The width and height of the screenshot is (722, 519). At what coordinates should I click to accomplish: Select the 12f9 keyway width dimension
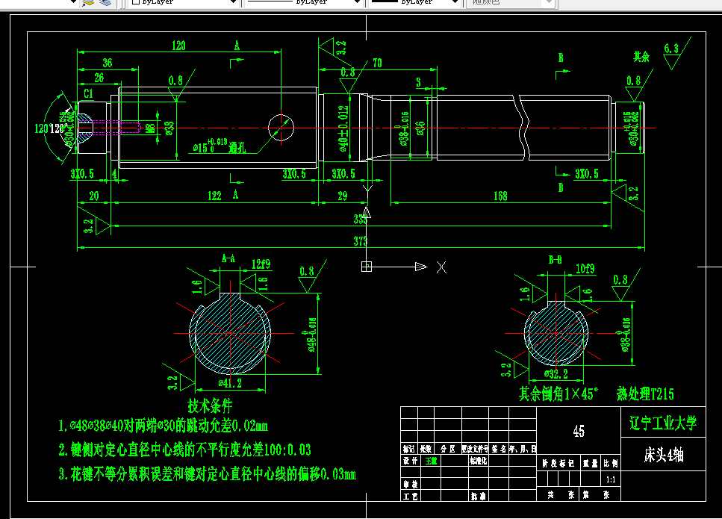point(261,264)
